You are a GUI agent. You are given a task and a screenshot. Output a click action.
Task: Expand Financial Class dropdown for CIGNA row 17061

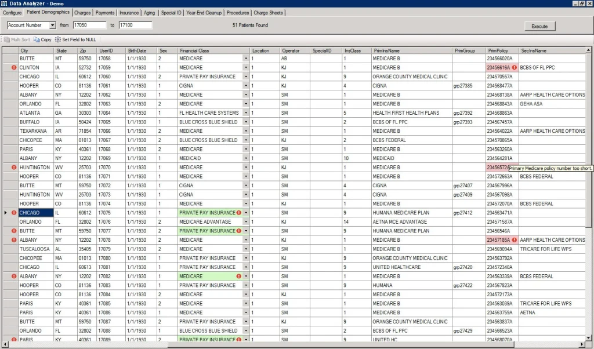tap(246, 86)
